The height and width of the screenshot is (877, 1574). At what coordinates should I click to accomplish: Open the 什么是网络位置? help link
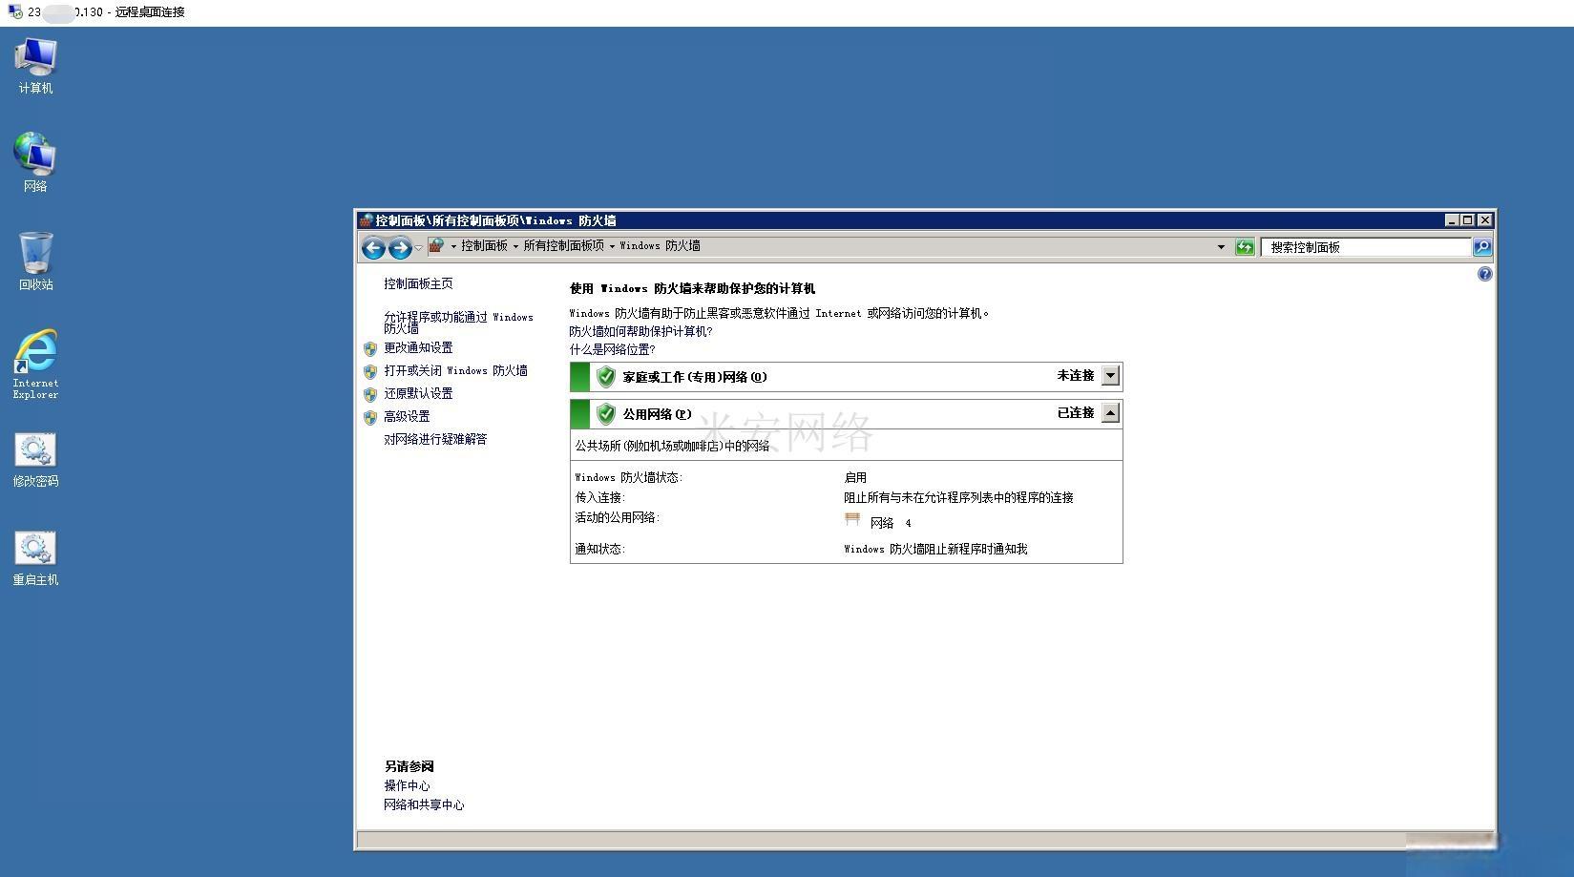612,350
